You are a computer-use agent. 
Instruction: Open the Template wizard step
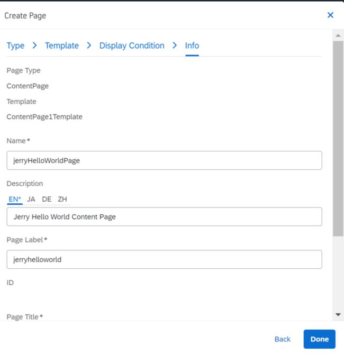62,46
